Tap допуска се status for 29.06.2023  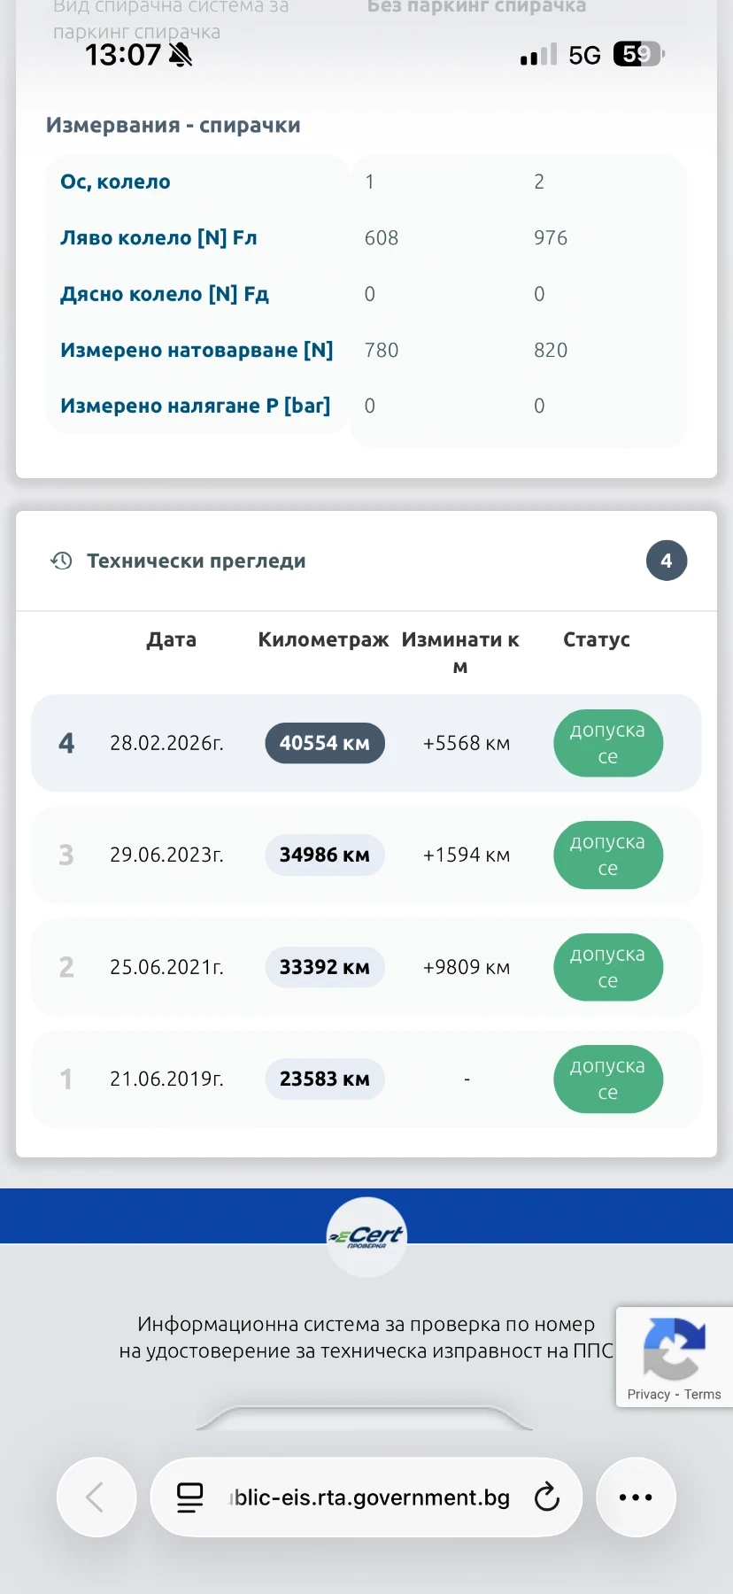[x=607, y=855]
